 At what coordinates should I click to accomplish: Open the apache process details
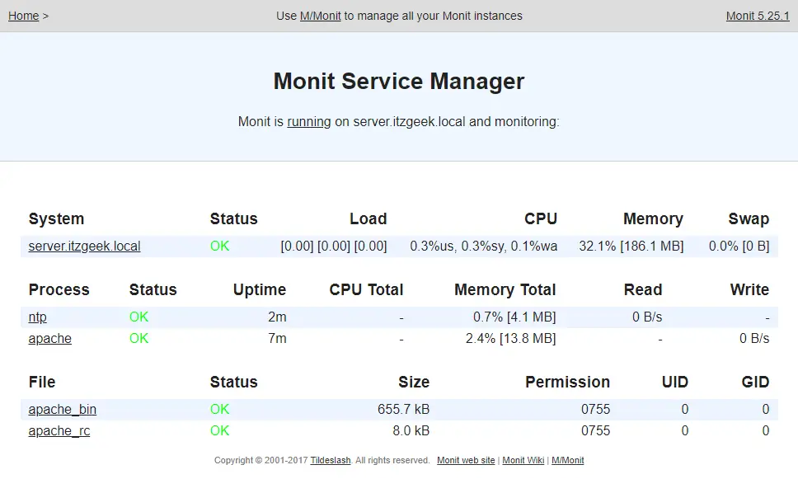tap(49, 338)
